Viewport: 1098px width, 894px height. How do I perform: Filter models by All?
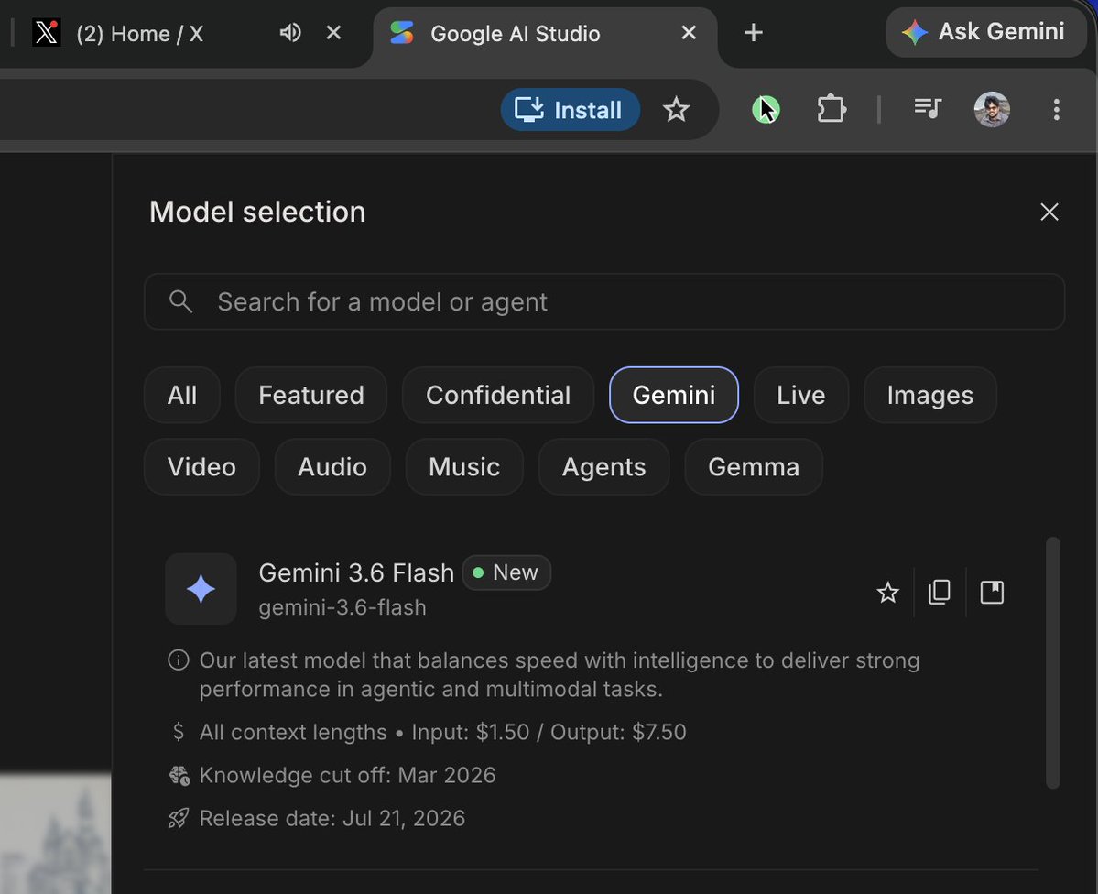point(182,395)
